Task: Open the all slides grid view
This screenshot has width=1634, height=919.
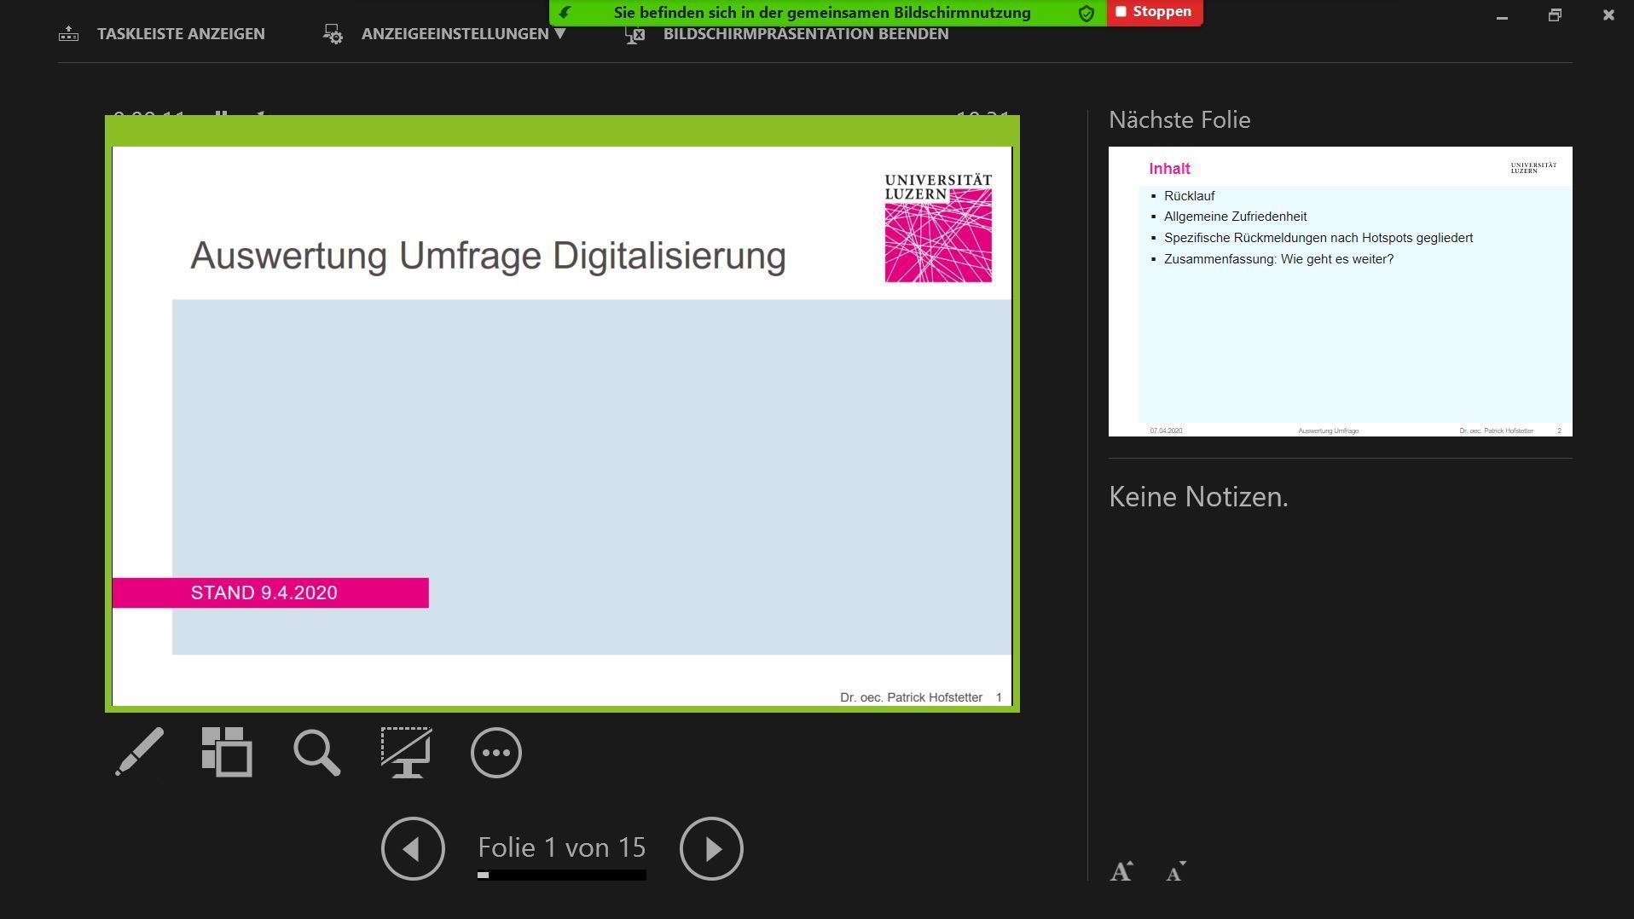Action: click(227, 752)
